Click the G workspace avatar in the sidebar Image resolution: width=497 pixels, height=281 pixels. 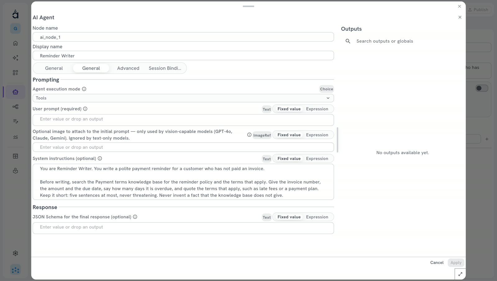(x=15, y=29)
